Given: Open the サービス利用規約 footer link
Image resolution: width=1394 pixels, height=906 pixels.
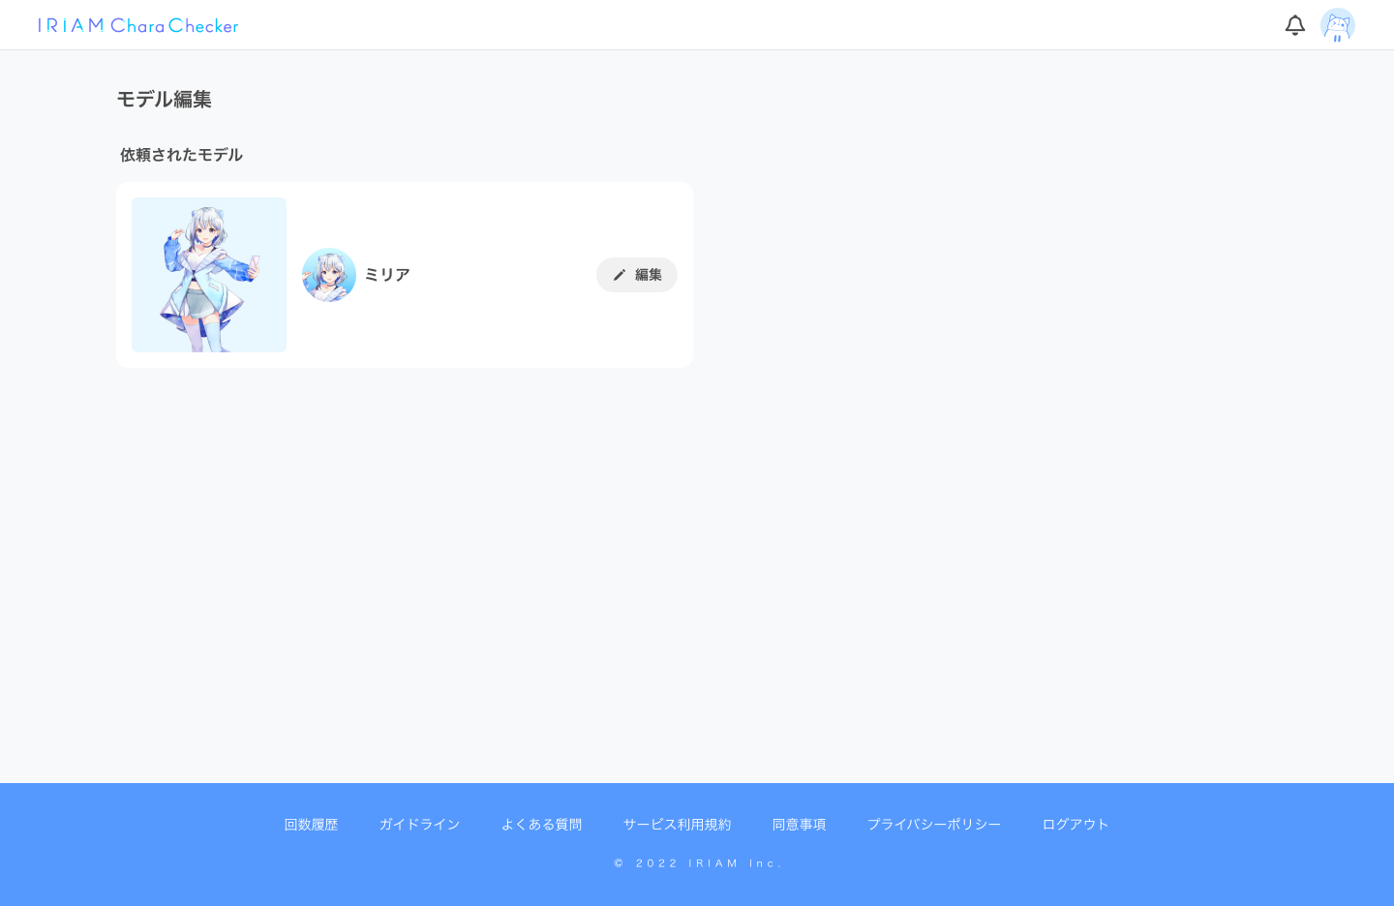Looking at the screenshot, I should tap(677, 825).
